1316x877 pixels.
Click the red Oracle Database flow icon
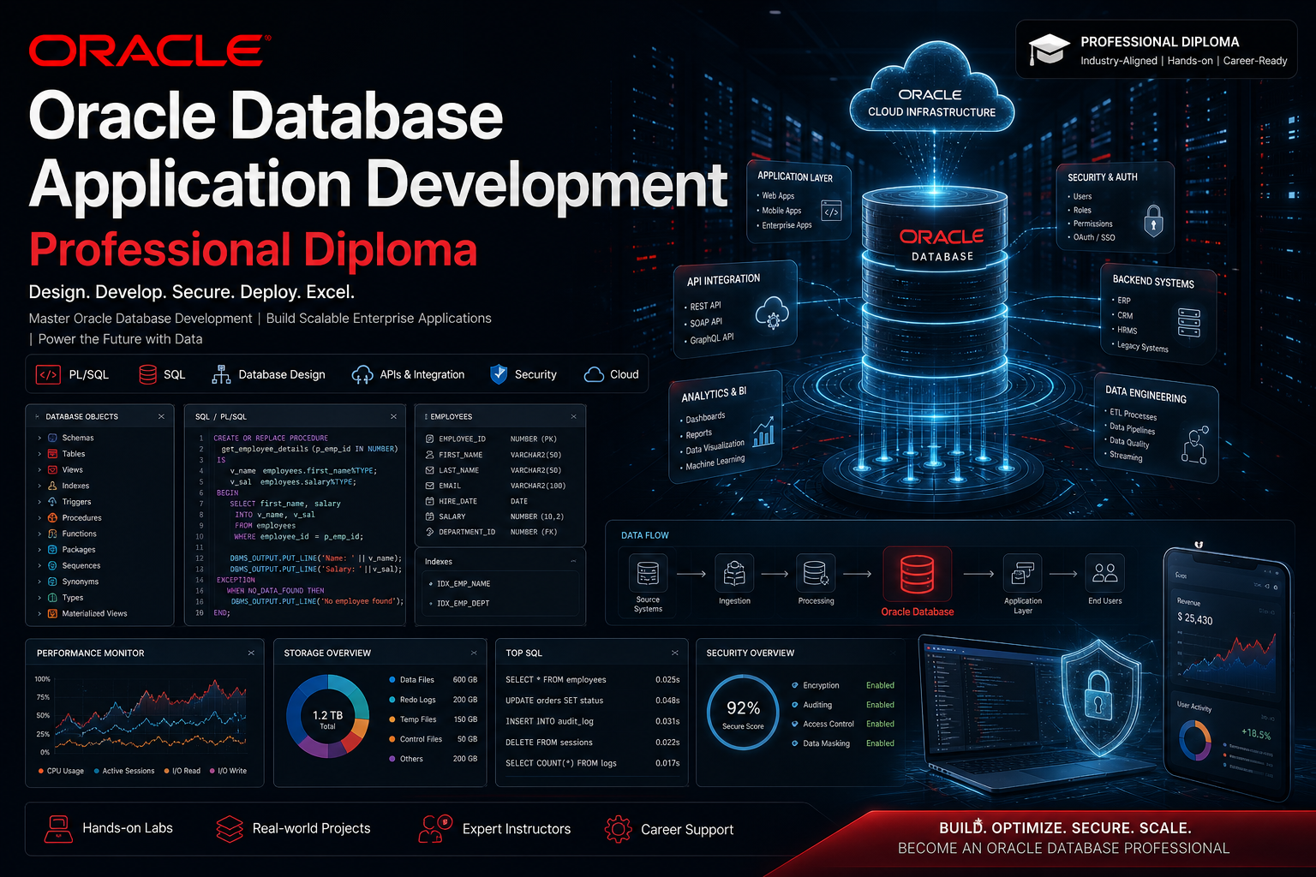coord(917,574)
